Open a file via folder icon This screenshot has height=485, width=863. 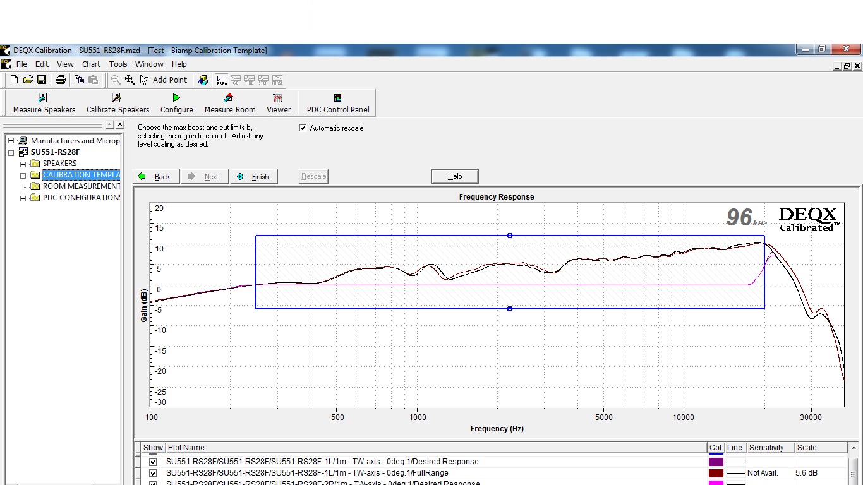point(28,80)
